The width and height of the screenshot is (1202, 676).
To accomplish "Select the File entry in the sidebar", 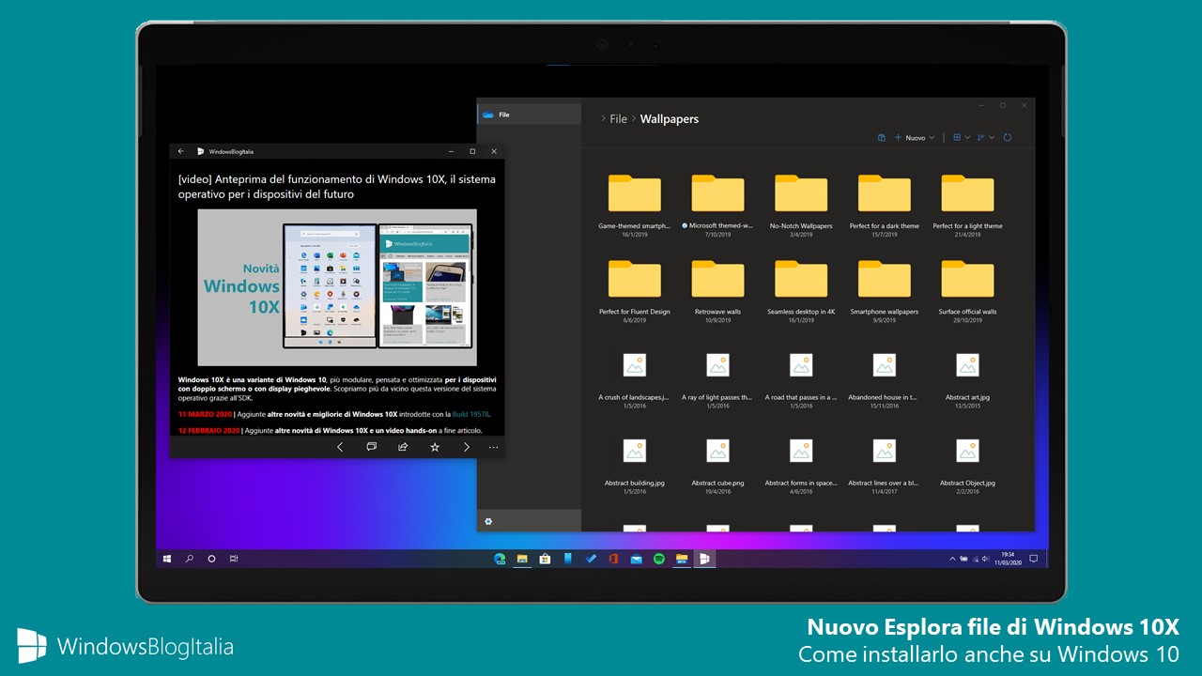I will pos(530,115).
